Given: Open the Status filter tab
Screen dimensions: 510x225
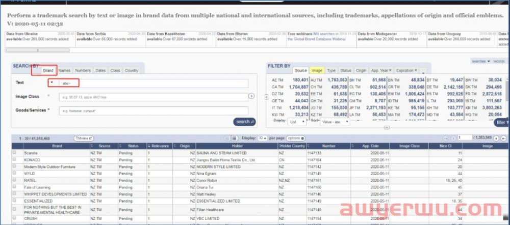Looking at the screenshot, I should (345, 70).
